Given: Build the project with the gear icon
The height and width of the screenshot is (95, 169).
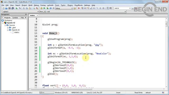Looking at the screenshot, I should (41, 8).
